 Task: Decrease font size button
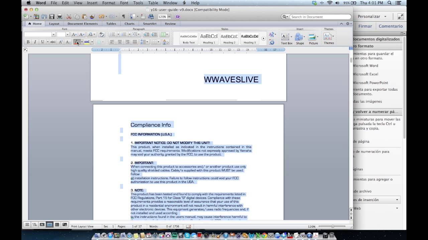(82, 34)
